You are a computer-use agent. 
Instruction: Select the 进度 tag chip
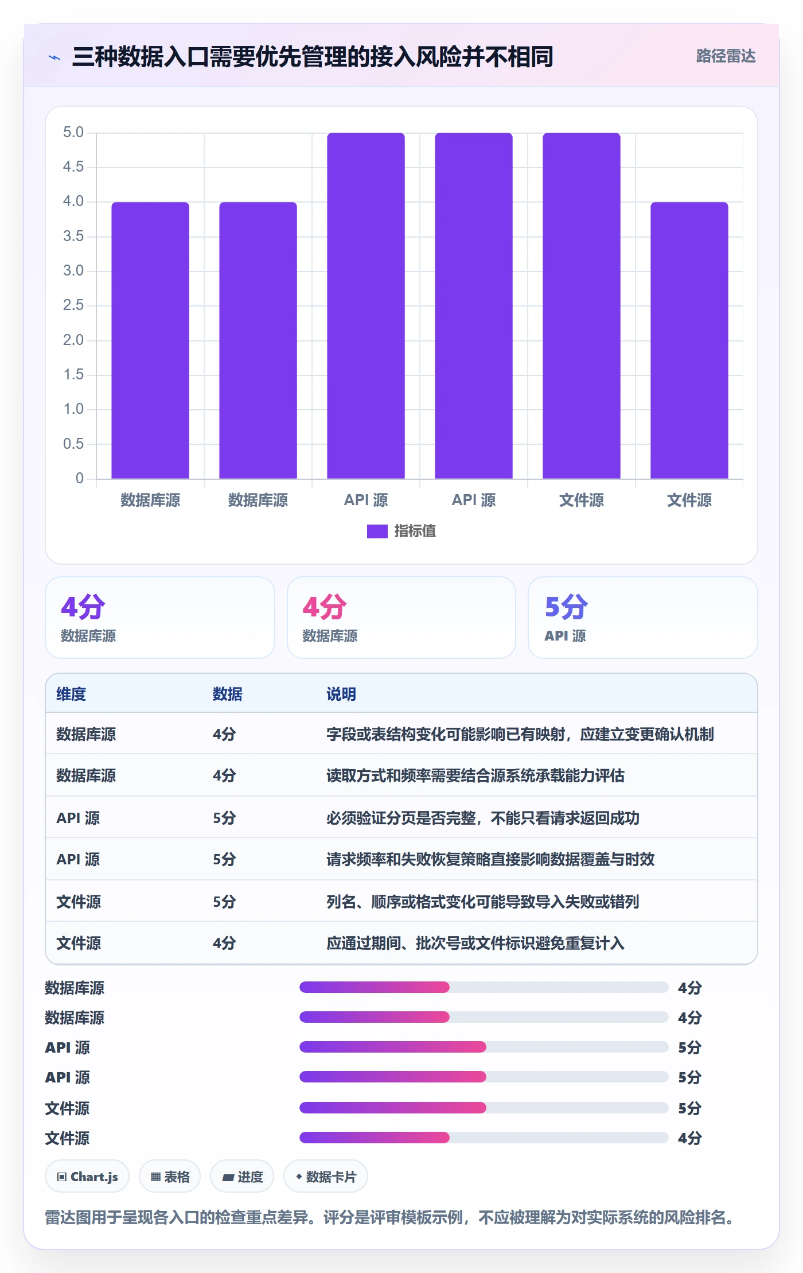pyautogui.click(x=242, y=1177)
